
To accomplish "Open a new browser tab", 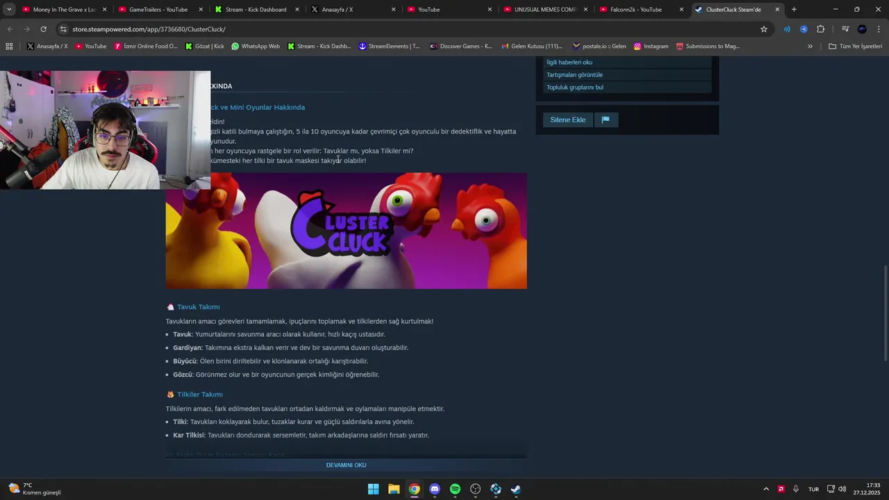I will tap(794, 10).
